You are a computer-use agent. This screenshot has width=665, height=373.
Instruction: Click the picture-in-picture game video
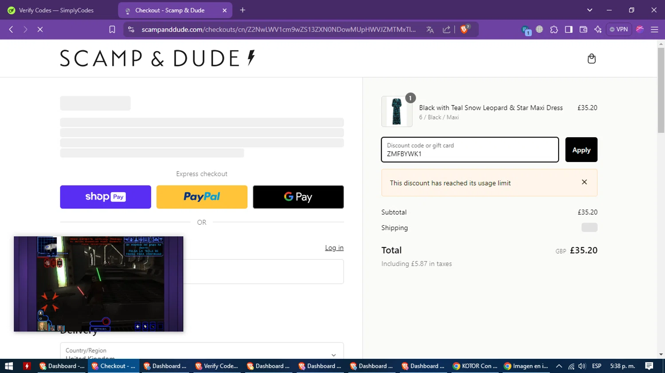pyautogui.click(x=98, y=284)
